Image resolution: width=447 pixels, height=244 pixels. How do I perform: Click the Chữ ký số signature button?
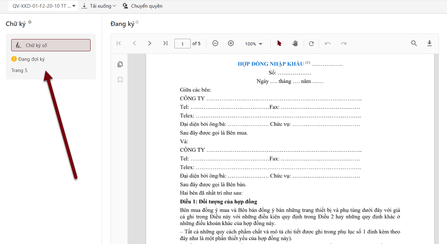point(50,45)
